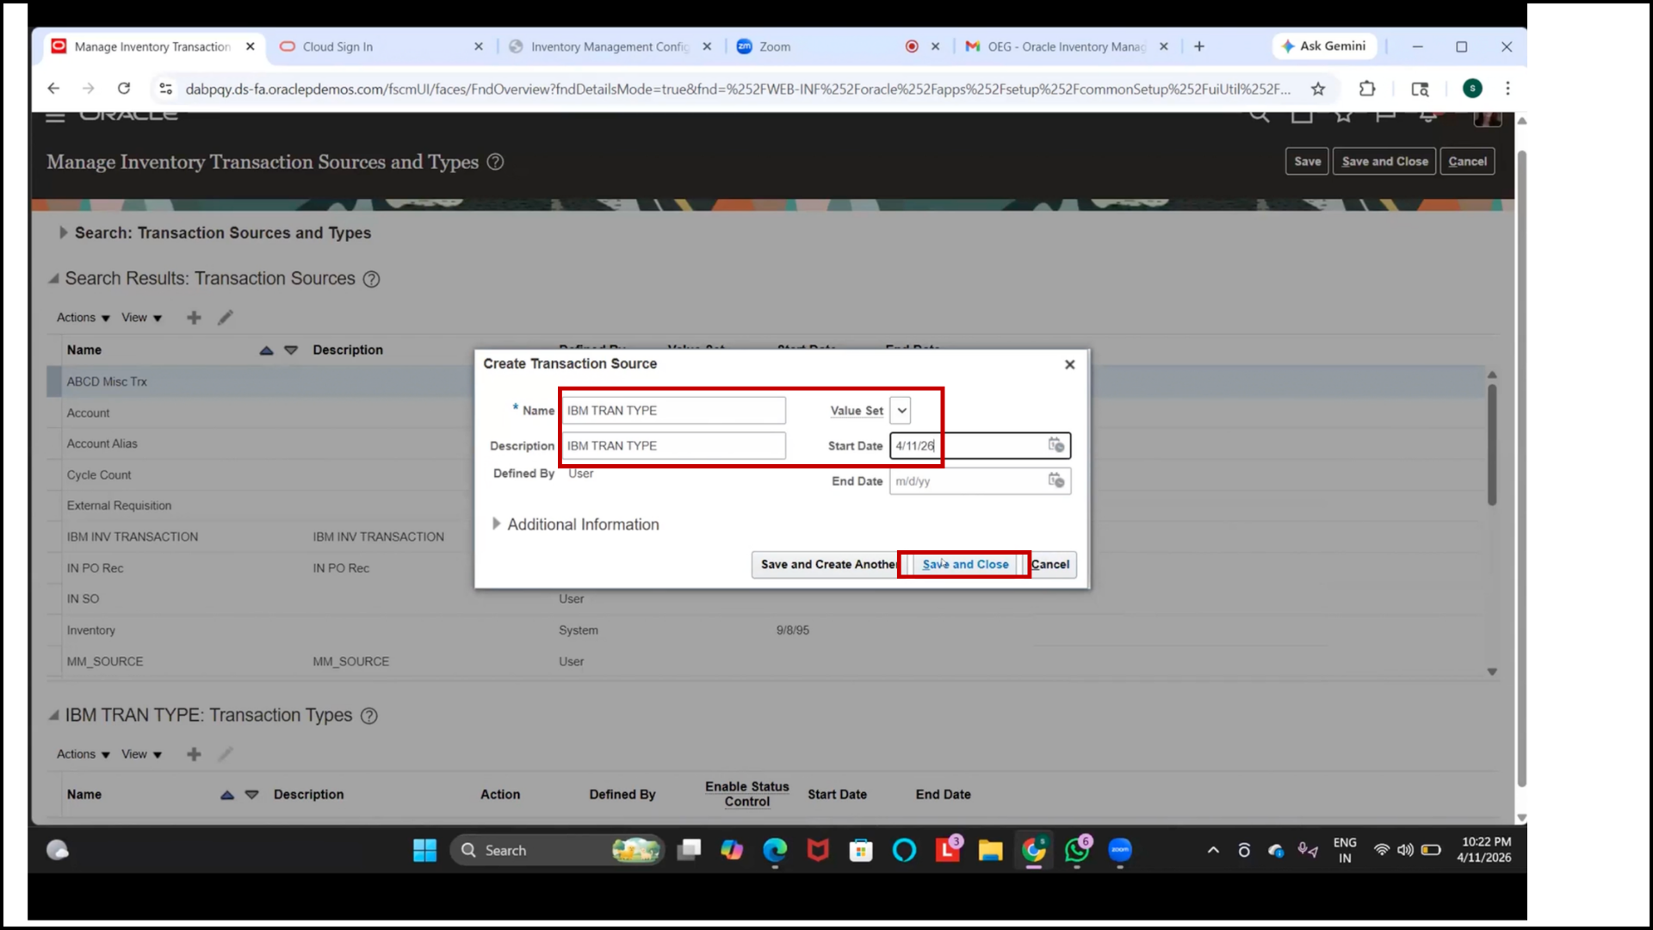Viewport: 1653px width, 930px height.
Task: Sort Transaction Types Name ascending
Action: point(227,795)
